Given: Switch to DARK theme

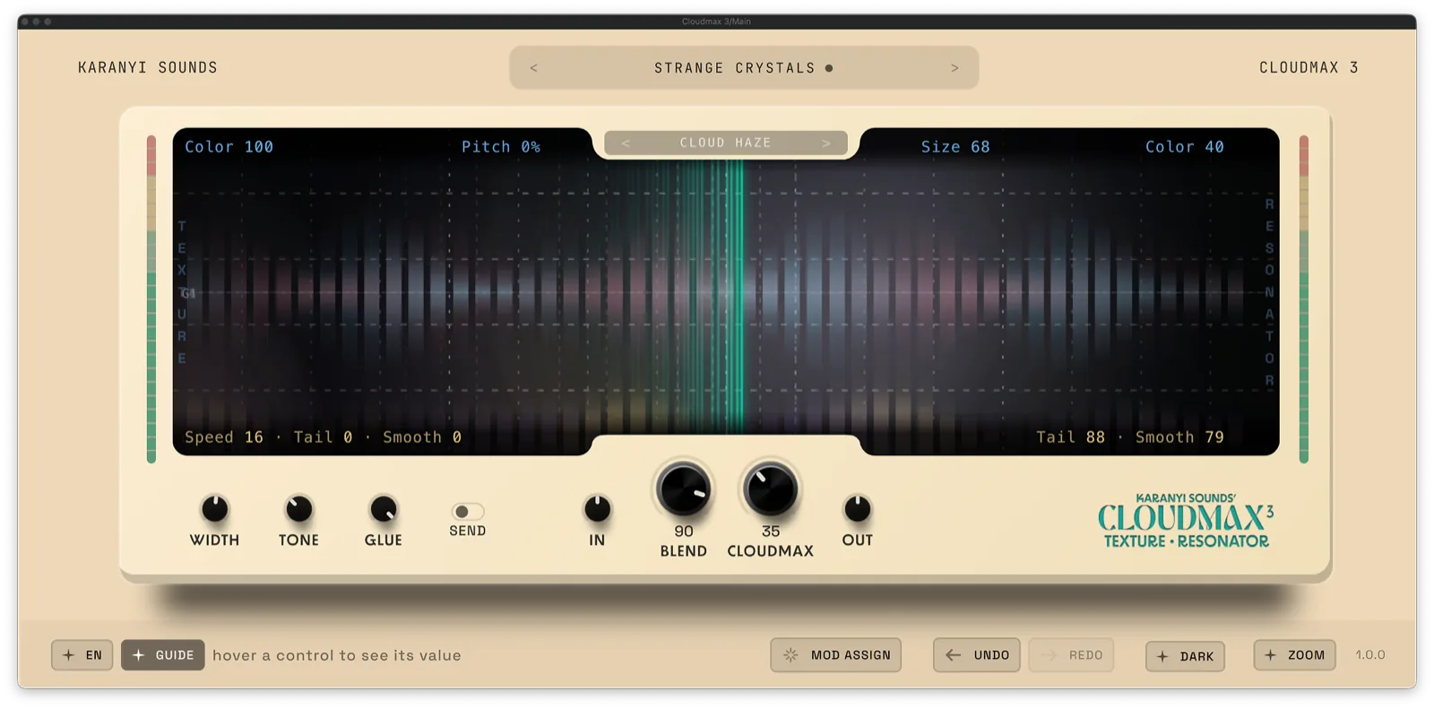Looking at the screenshot, I should tap(1185, 656).
